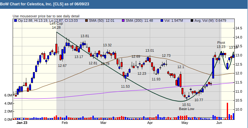Click the 10.77 price annotation
248x128 pixels.
tap(199, 100)
